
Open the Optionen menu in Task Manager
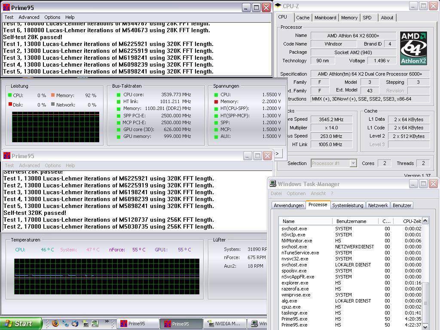(x=296, y=193)
